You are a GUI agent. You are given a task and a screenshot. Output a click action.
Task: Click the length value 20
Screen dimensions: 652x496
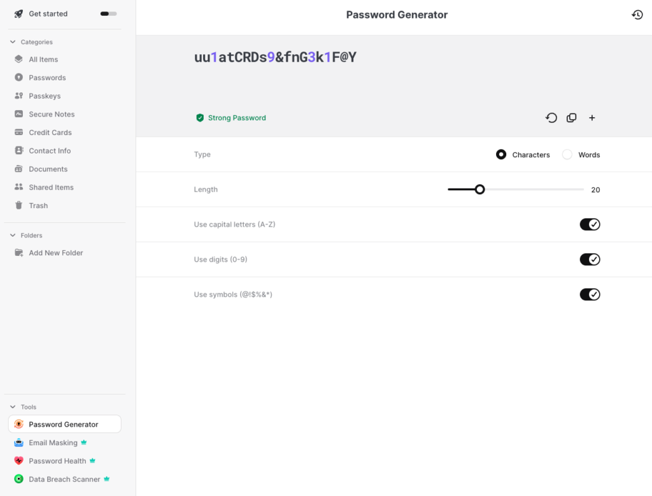(x=595, y=190)
